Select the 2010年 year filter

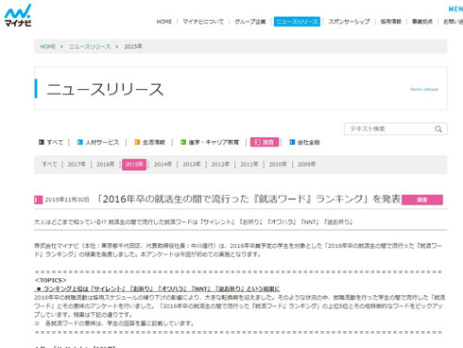coord(278,165)
